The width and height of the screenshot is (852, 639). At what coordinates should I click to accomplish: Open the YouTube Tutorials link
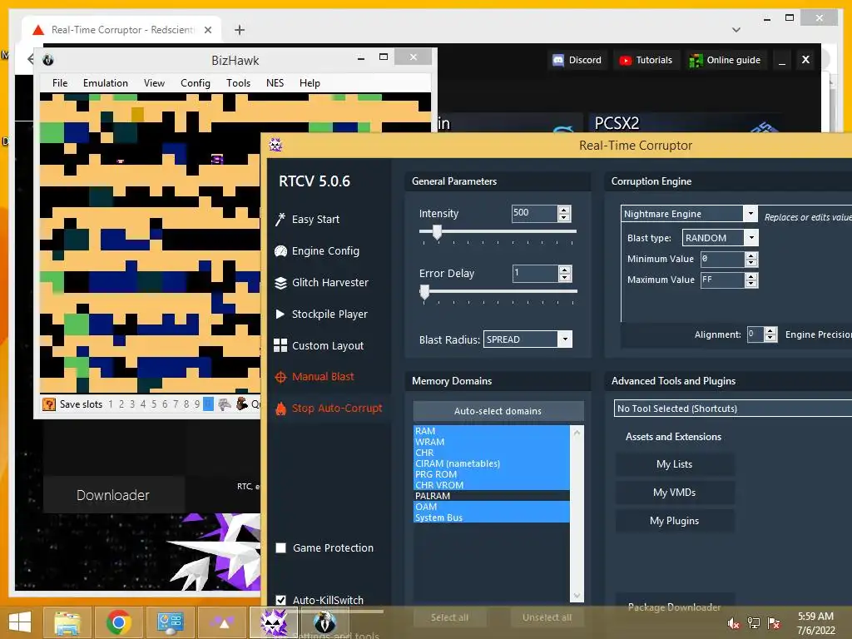click(x=646, y=60)
